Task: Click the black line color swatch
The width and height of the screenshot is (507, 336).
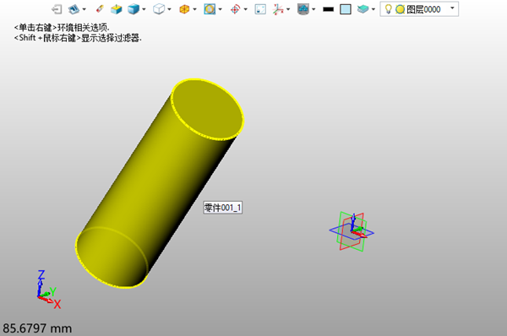Action: [328, 9]
